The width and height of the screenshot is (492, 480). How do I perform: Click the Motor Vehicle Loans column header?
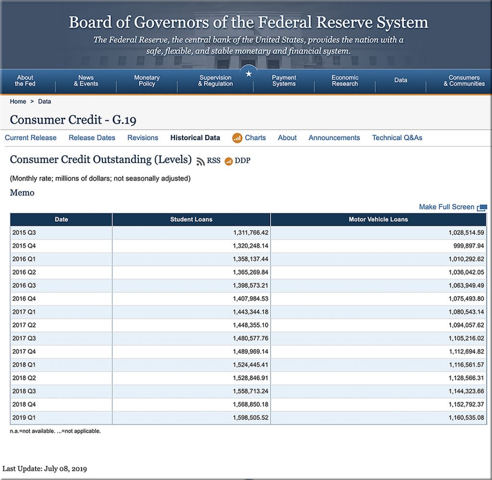point(379,220)
